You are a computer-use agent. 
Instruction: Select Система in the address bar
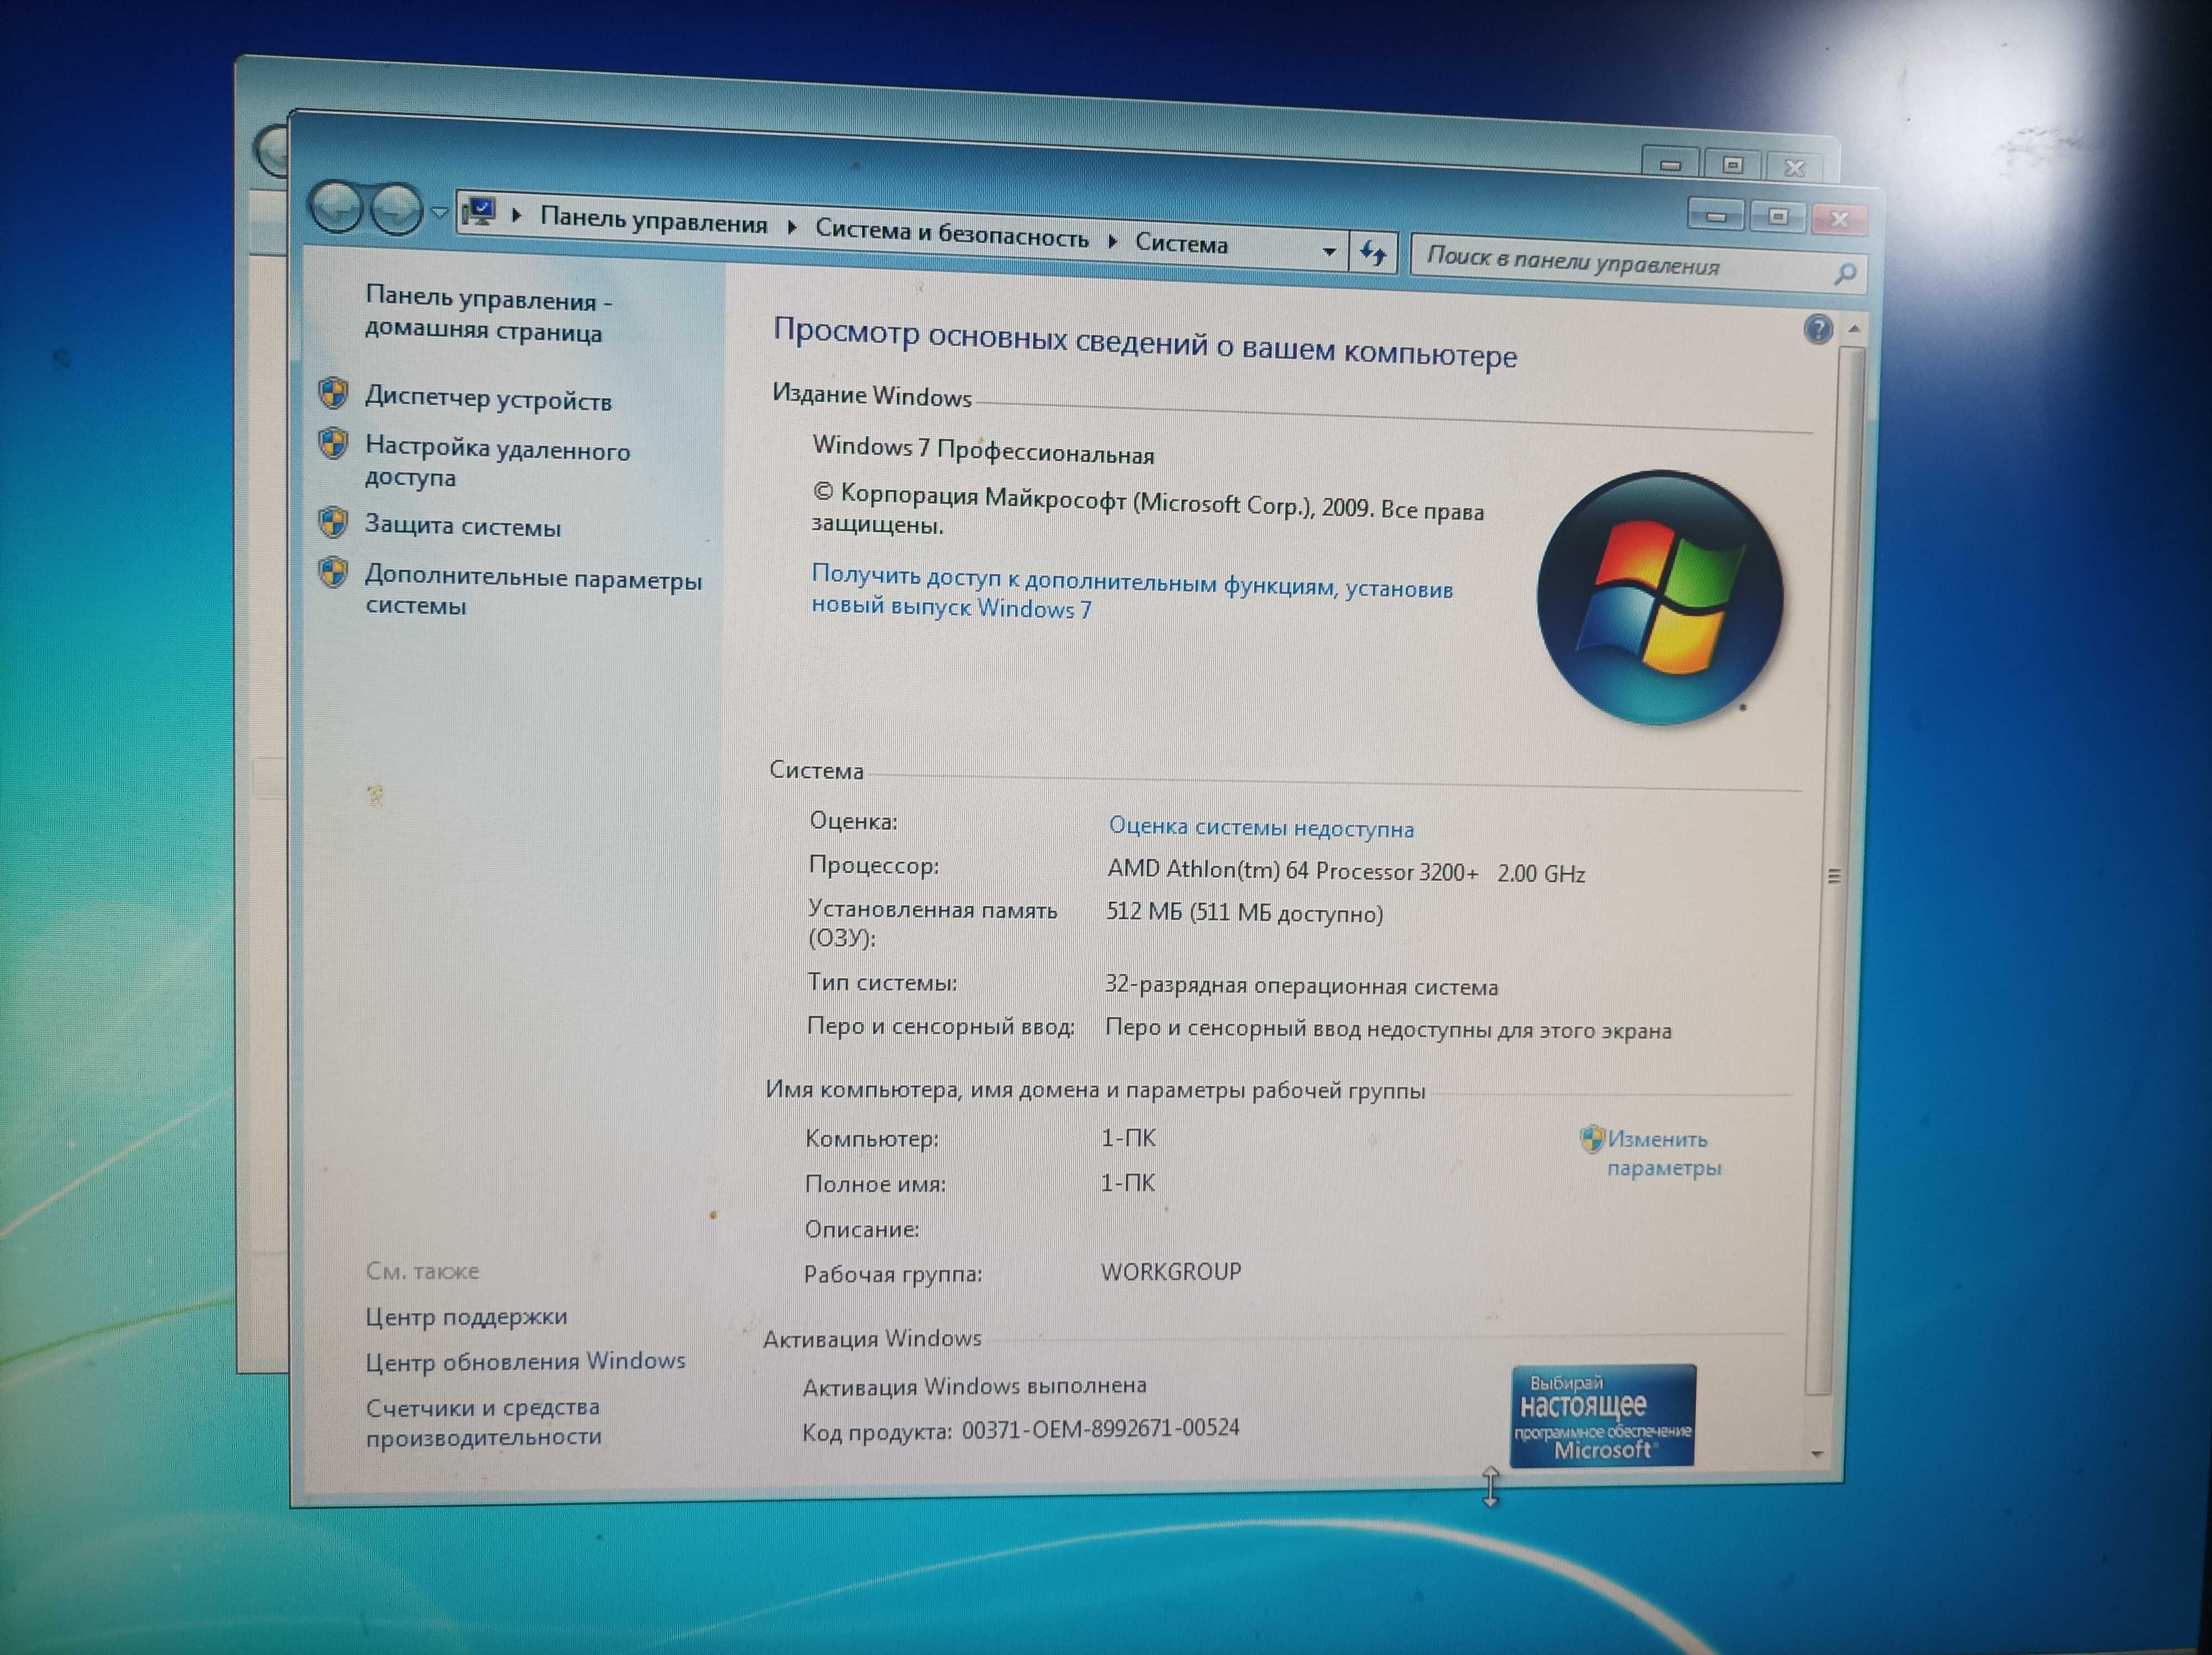click(1181, 243)
